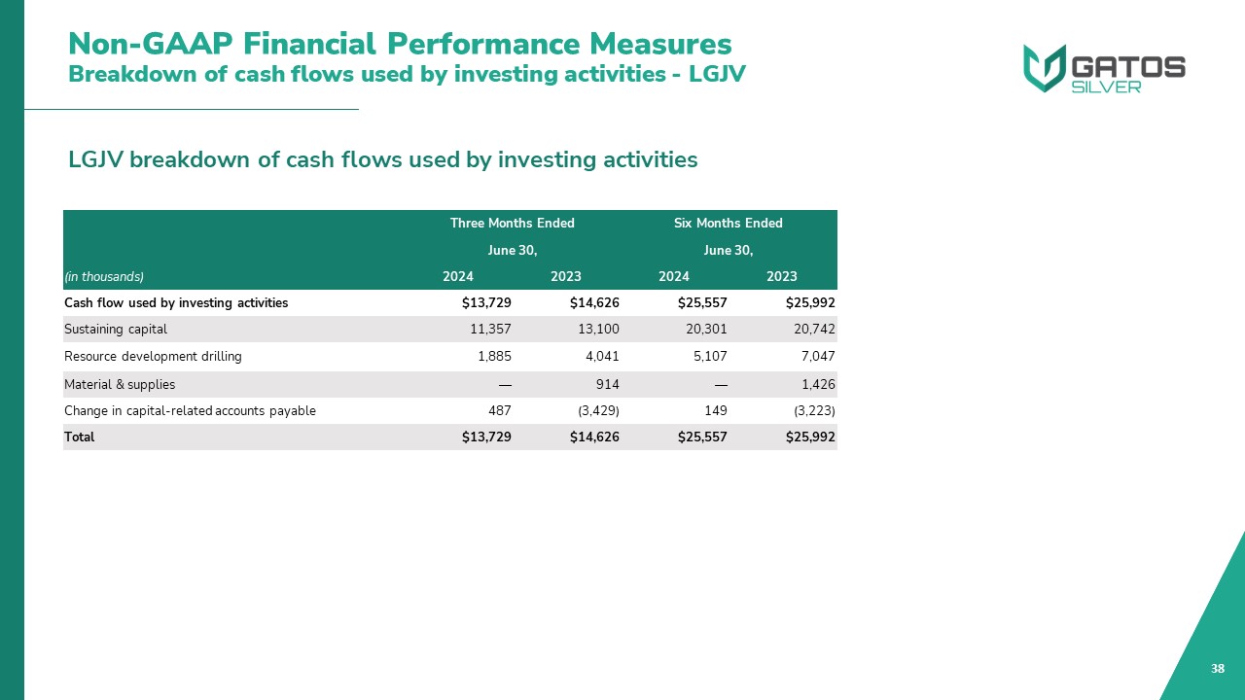This screenshot has height=700, width=1245.
Task: Click the 1,426 material & supplies value
Action: pyautogui.click(x=817, y=384)
